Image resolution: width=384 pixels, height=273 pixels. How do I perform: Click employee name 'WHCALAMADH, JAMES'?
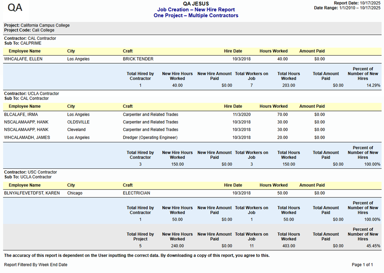27,137
